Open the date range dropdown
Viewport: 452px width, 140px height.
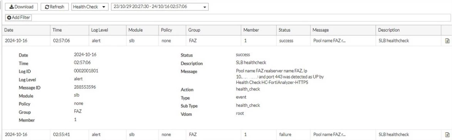tap(160, 7)
